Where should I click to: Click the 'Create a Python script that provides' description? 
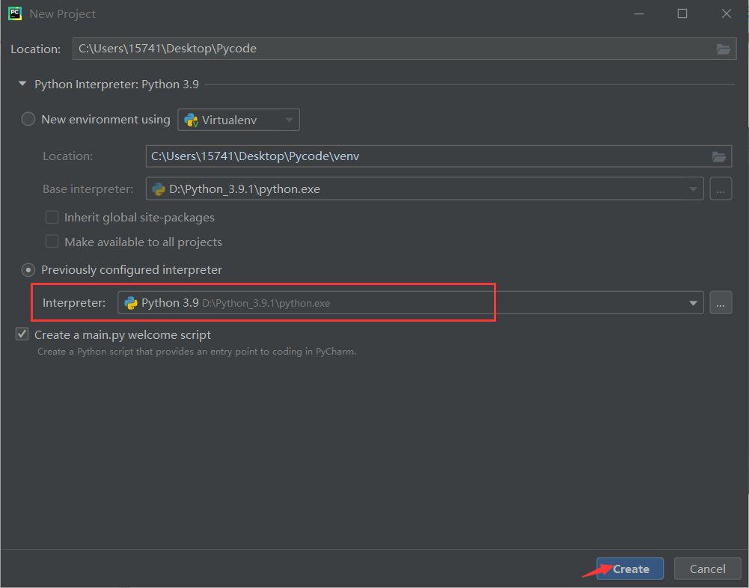pyautogui.click(x=196, y=352)
